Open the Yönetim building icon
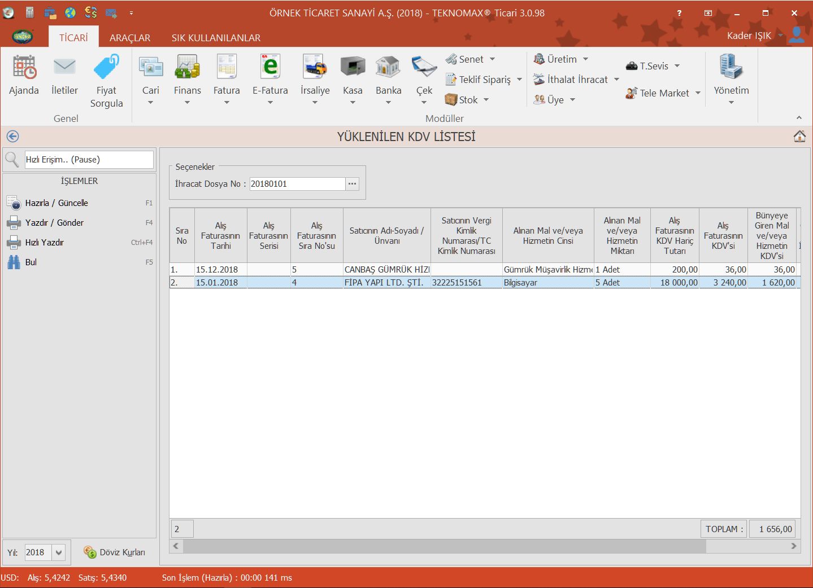813x588 pixels. (x=731, y=68)
